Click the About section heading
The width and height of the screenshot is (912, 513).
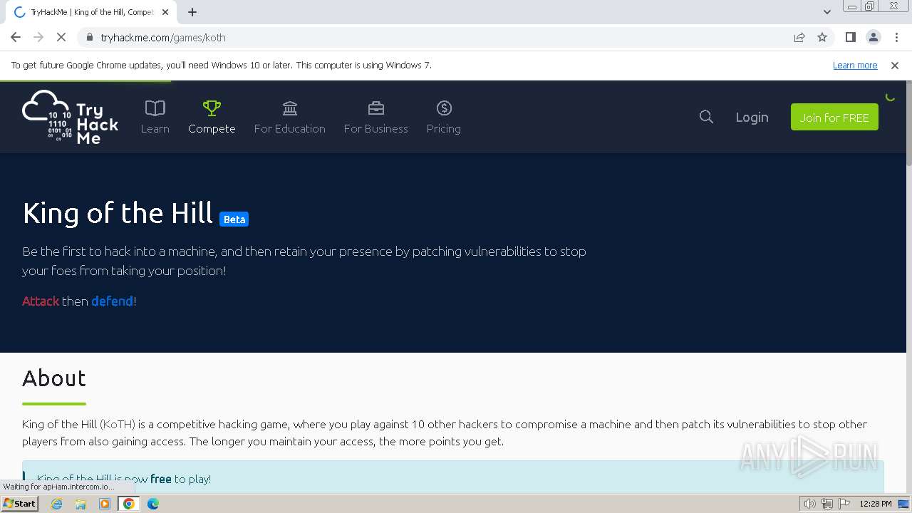54,378
